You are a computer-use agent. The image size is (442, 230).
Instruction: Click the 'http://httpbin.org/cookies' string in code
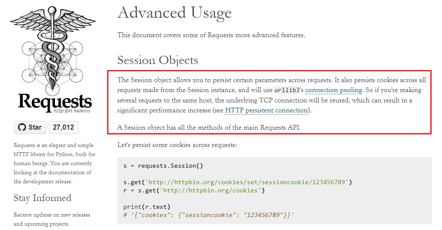[211, 191]
